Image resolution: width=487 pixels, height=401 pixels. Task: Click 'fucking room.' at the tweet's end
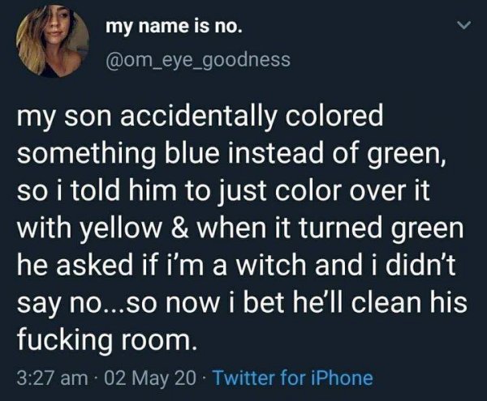pyautogui.click(x=107, y=339)
